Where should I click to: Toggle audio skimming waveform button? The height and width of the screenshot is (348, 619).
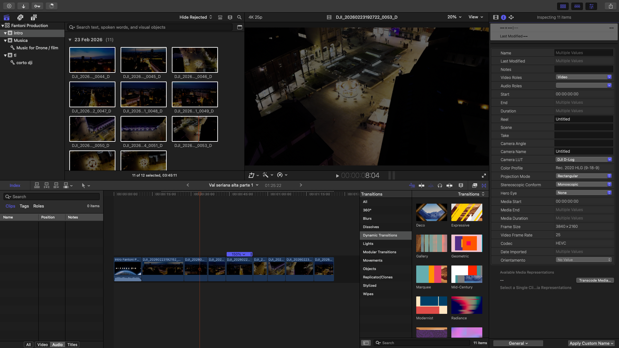coord(431,186)
